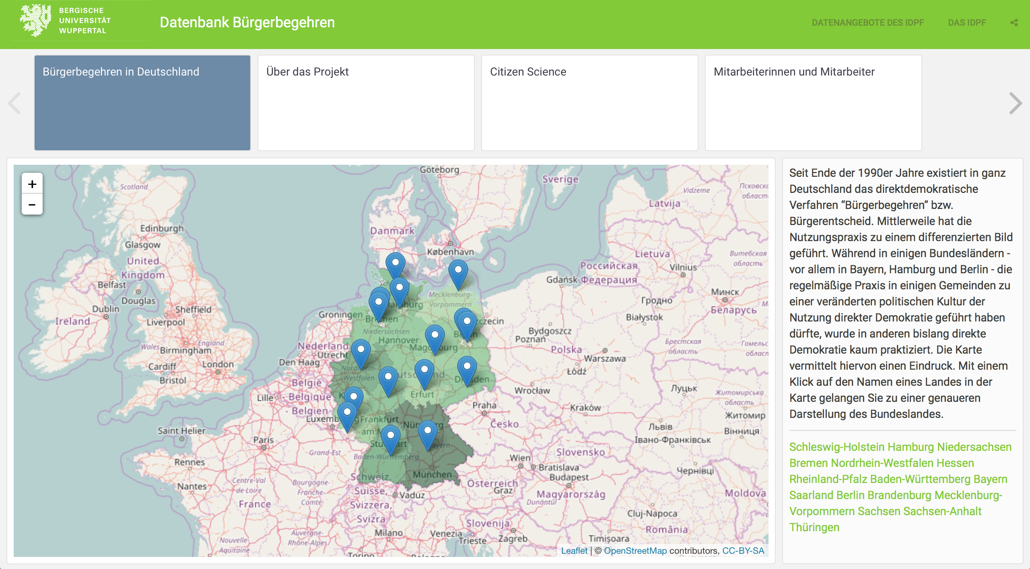
Task: Open the Hessen state link
Action: (955, 463)
